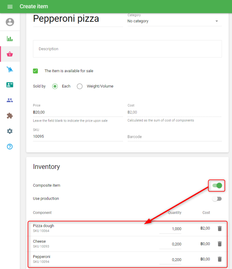The image size is (232, 269).
Task: Edit the Cheese quantity field
Action: click(x=171, y=244)
